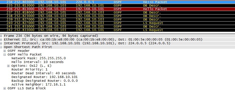This screenshot has height=90, width=235.
Task: Click time 252.813000 in packet 236 row
Action: (24, 9)
